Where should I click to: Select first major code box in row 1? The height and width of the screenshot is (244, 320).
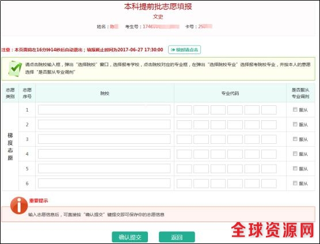[184, 110]
